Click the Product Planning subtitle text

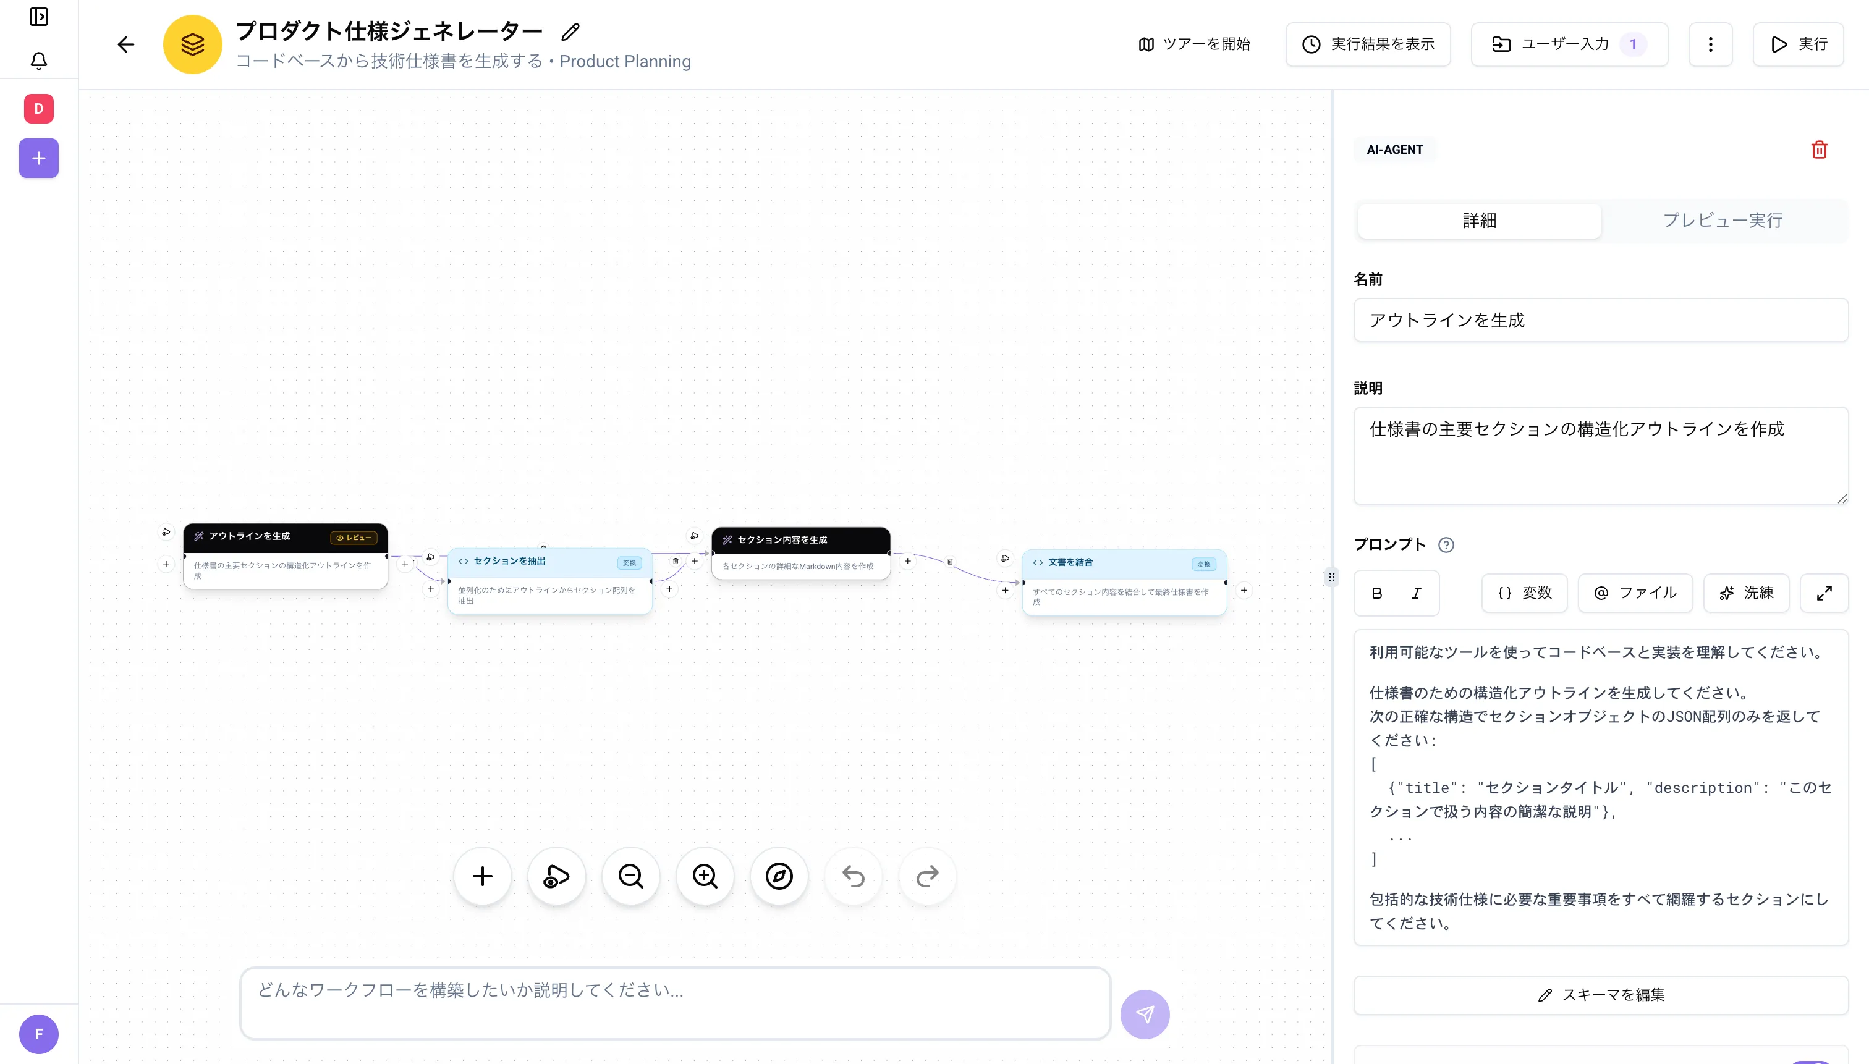coord(625,61)
